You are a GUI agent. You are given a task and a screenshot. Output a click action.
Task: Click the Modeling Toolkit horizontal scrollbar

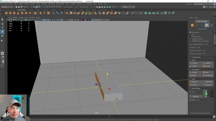tap(200, 113)
